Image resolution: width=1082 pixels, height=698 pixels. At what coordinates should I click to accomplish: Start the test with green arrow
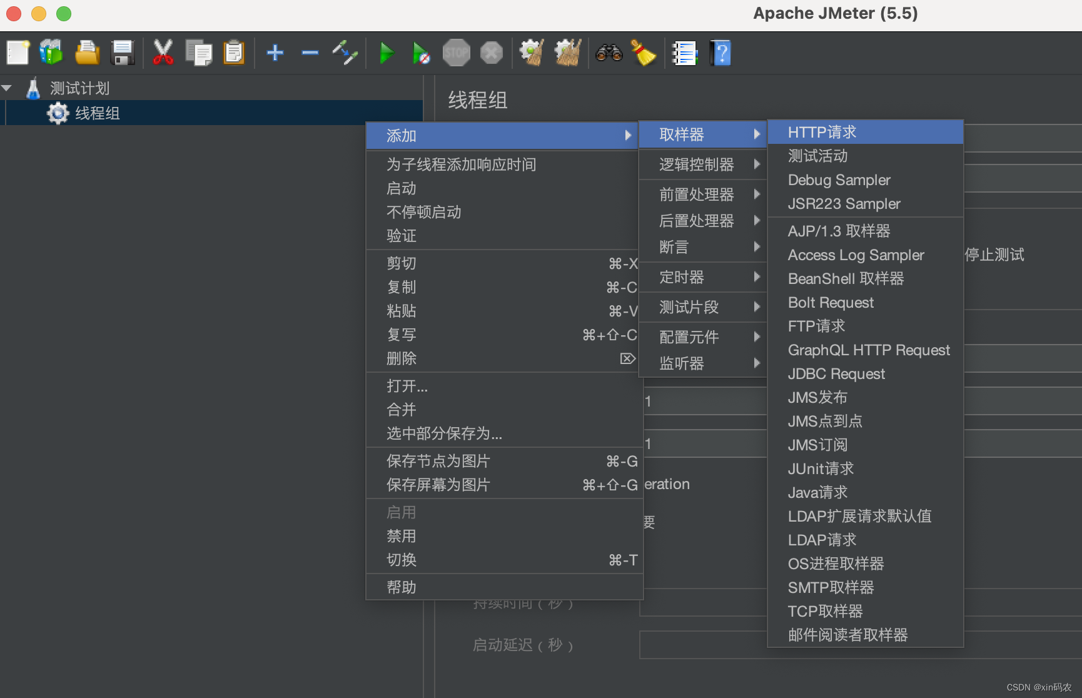(x=387, y=53)
